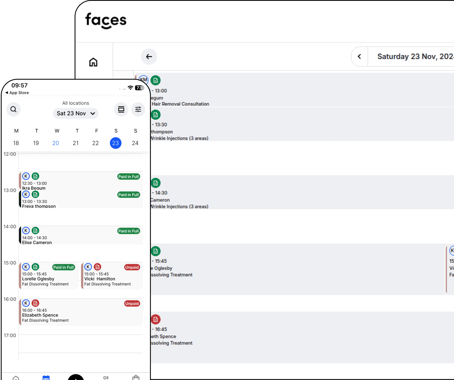Click Paid in Full badge on Freya thompson
This screenshot has width=454, height=380.
tap(129, 195)
